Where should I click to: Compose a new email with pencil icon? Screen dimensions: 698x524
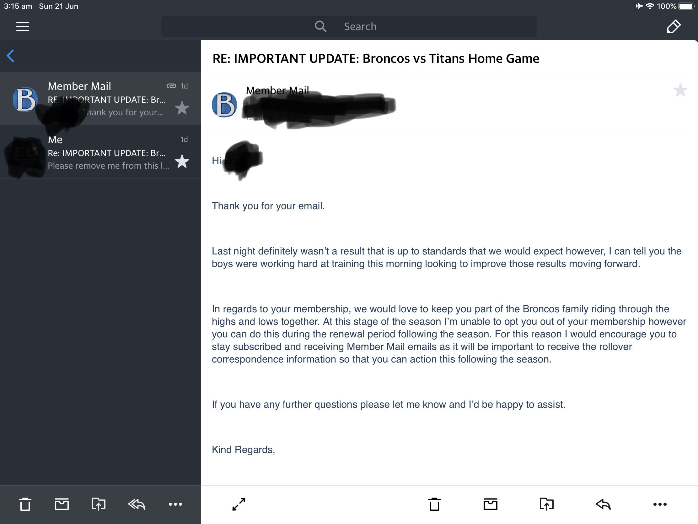point(674,26)
